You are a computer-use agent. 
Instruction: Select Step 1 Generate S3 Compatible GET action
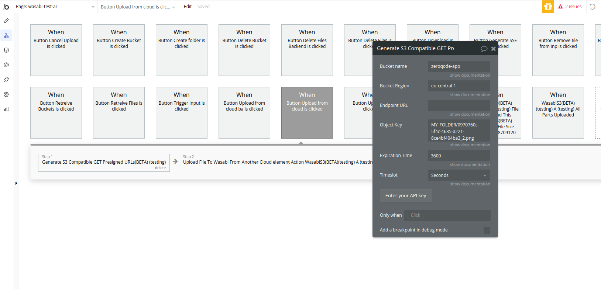(x=104, y=163)
